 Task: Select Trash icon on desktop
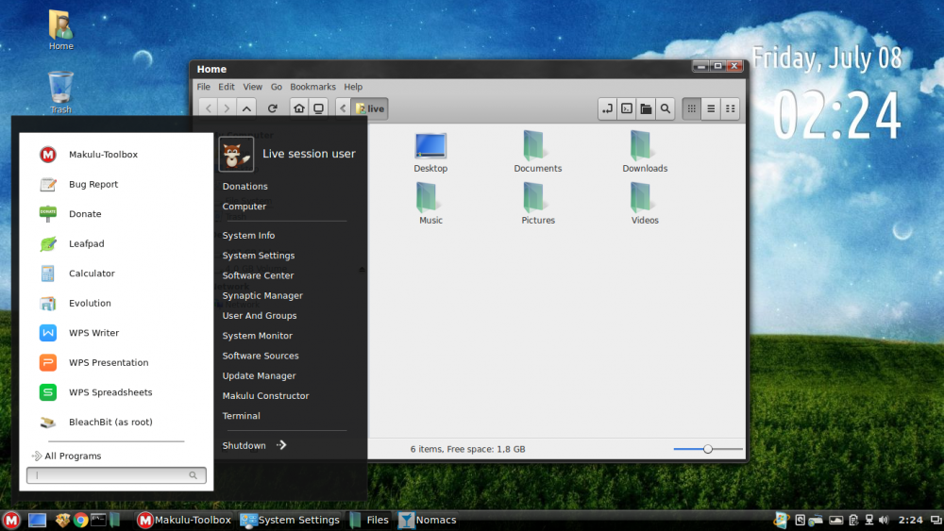coord(60,92)
